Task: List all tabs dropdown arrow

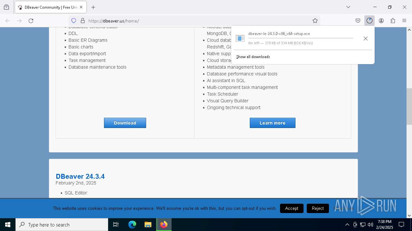Action: [348, 7]
